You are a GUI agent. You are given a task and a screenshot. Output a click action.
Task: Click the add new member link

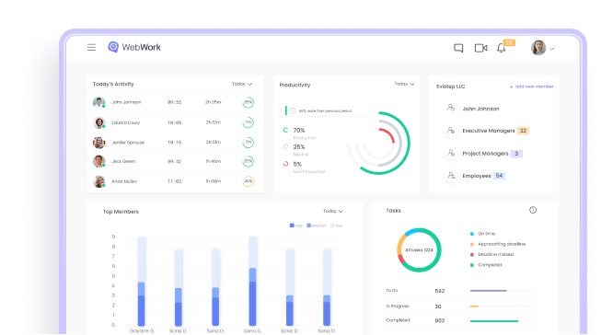point(531,87)
